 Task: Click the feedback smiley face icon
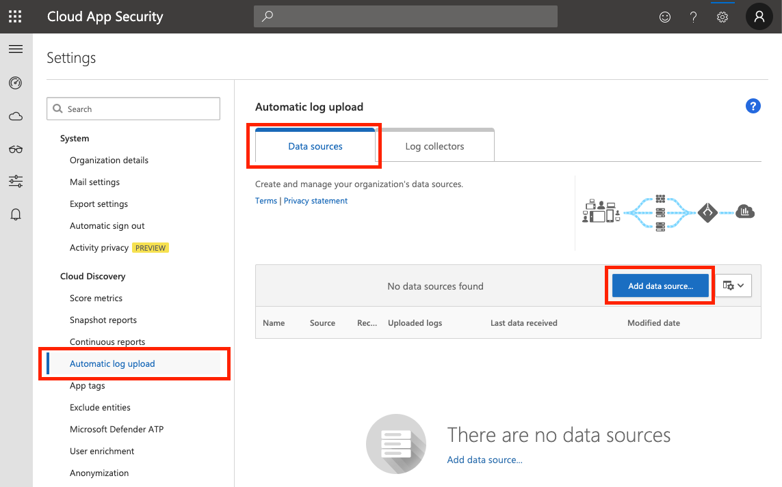tap(664, 17)
